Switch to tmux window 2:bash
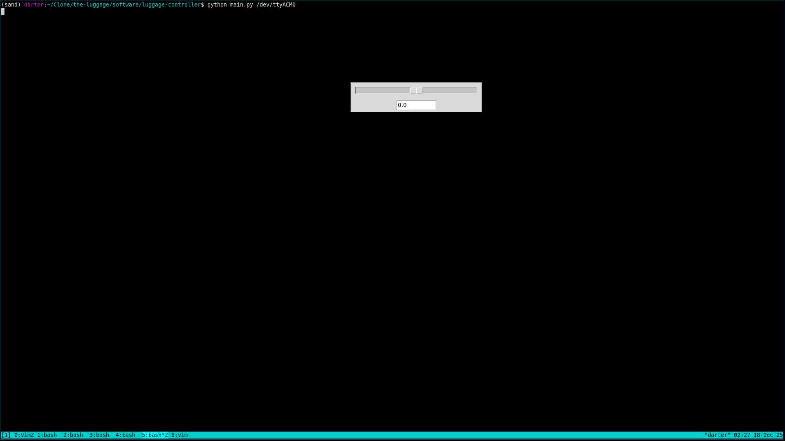Viewport: 785px width, 441px height. (x=73, y=435)
